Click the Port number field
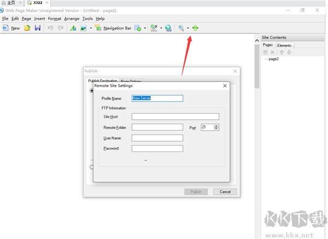Screen dimensions: 328x239 207,127
